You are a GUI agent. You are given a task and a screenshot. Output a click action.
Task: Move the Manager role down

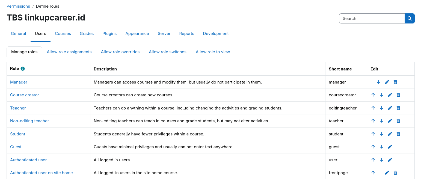pos(378,82)
